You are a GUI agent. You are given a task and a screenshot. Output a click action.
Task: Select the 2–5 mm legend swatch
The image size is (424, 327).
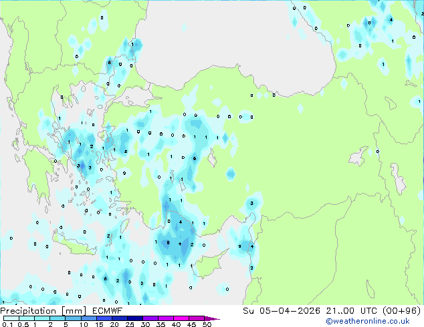tap(58, 318)
